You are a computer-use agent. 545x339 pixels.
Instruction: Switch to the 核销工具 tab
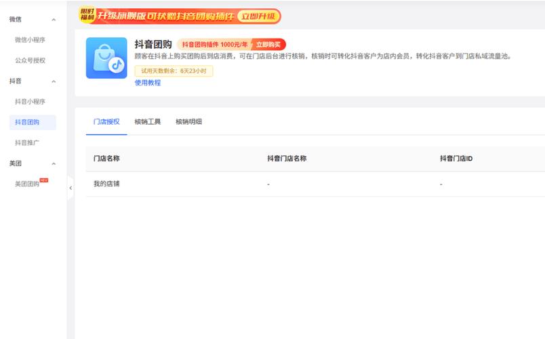pos(148,122)
